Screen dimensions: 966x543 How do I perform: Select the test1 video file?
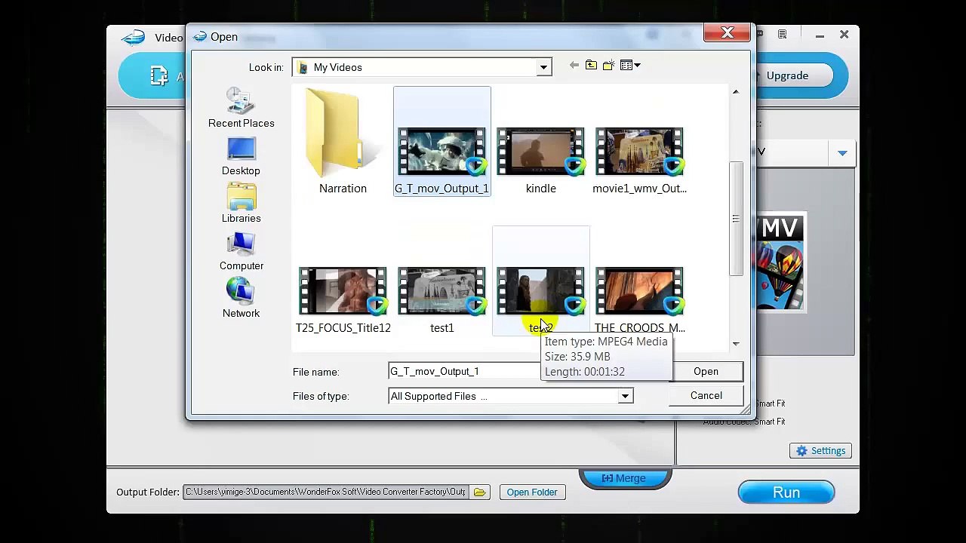(x=441, y=299)
